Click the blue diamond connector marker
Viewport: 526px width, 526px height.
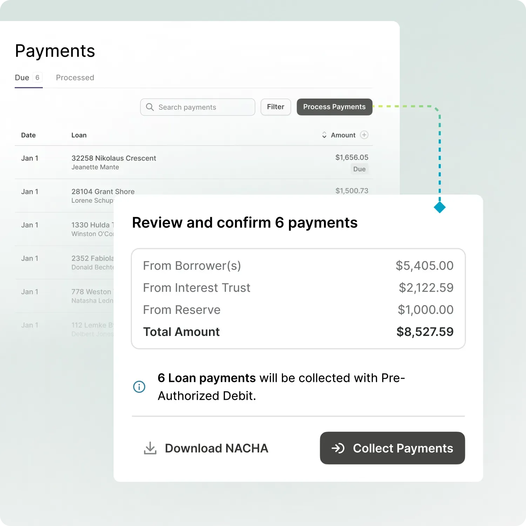click(x=439, y=207)
